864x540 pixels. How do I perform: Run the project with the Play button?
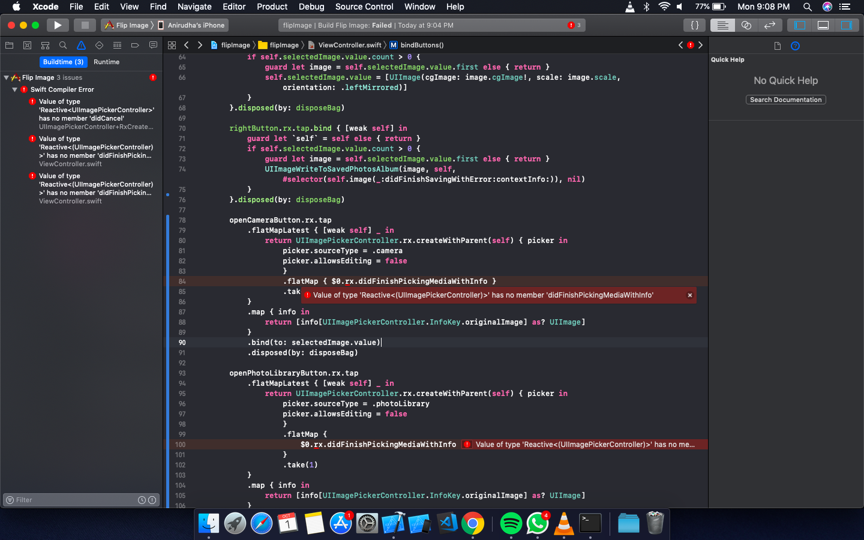(x=57, y=25)
